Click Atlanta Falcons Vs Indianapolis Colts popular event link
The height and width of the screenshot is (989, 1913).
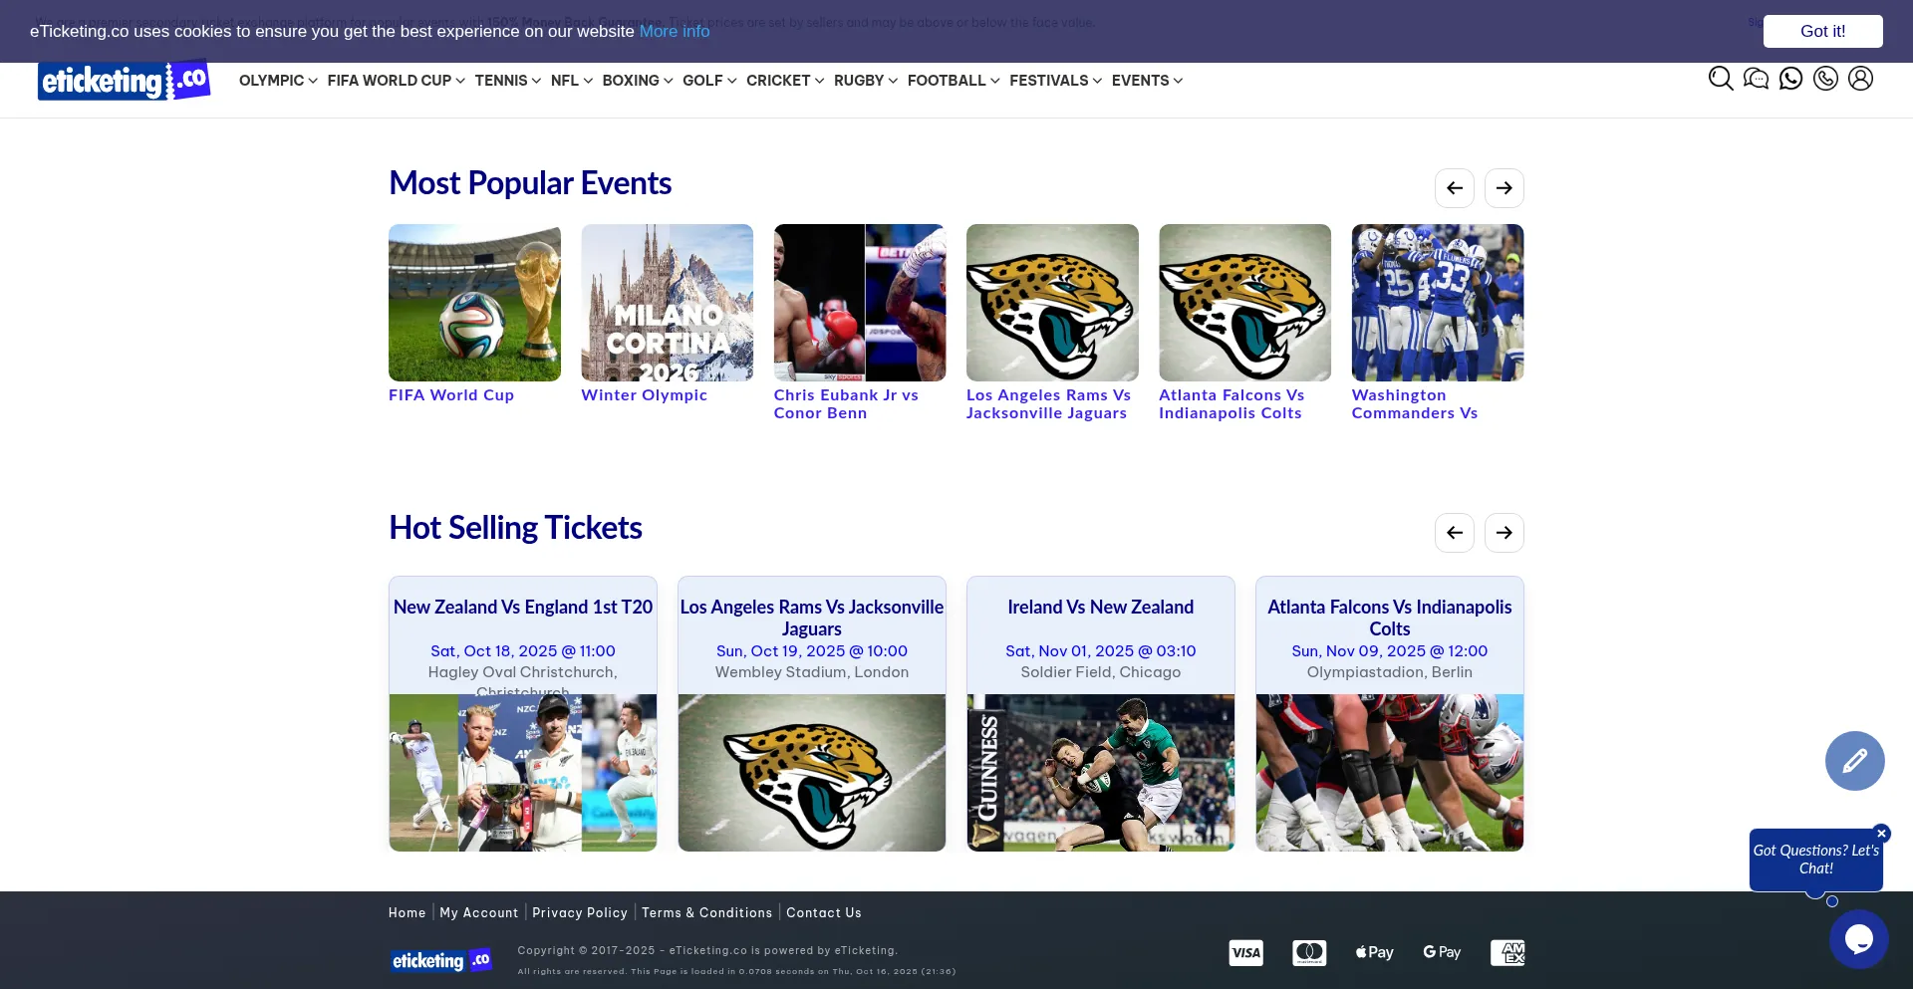pos(1231,404)
